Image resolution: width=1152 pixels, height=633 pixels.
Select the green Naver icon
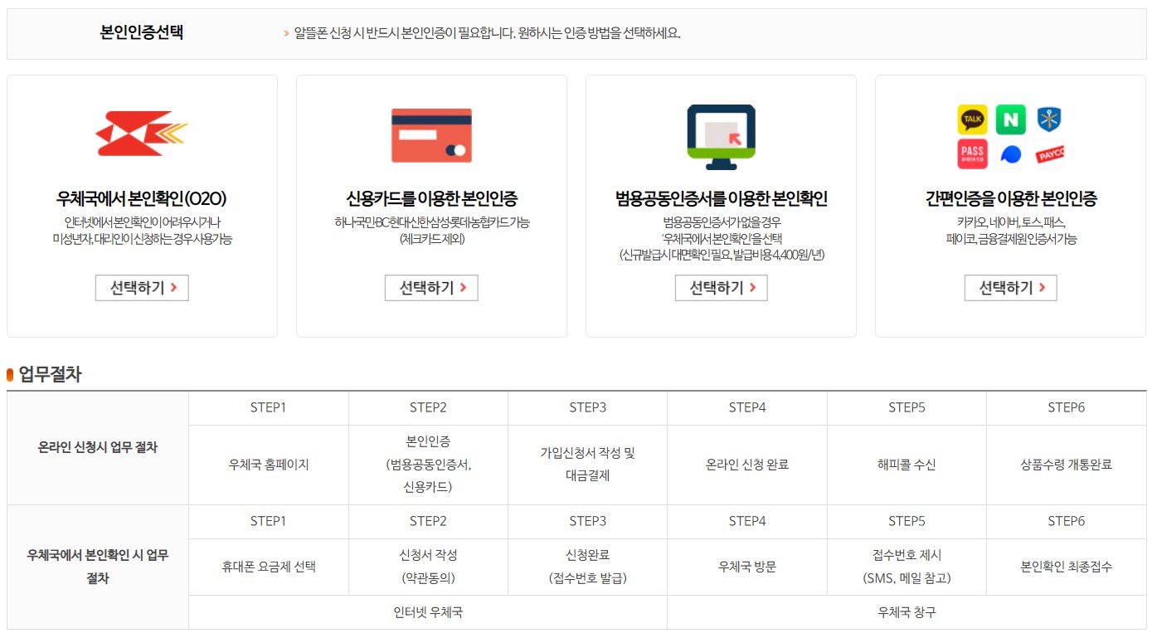(x=1011, y=121)
